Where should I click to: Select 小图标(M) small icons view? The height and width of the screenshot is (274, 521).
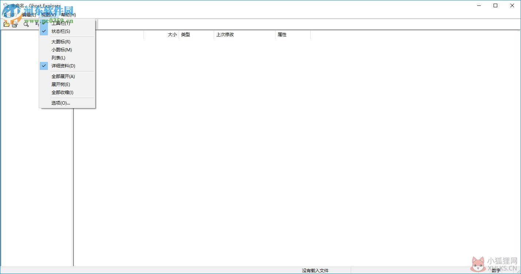67,50
